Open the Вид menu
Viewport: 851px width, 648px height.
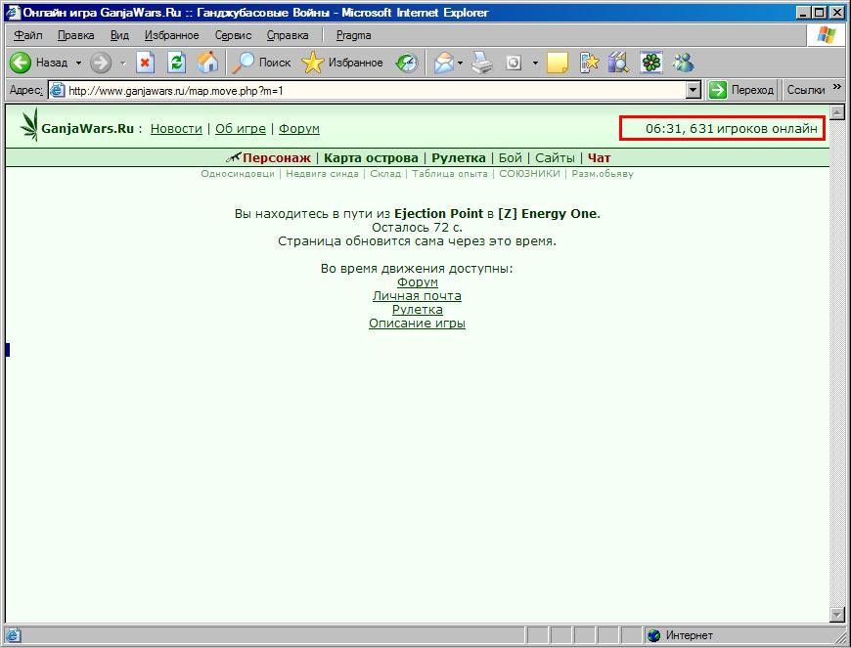tap(119, 35)
